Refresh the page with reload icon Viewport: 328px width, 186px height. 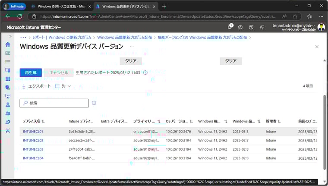tap(20, 16)
